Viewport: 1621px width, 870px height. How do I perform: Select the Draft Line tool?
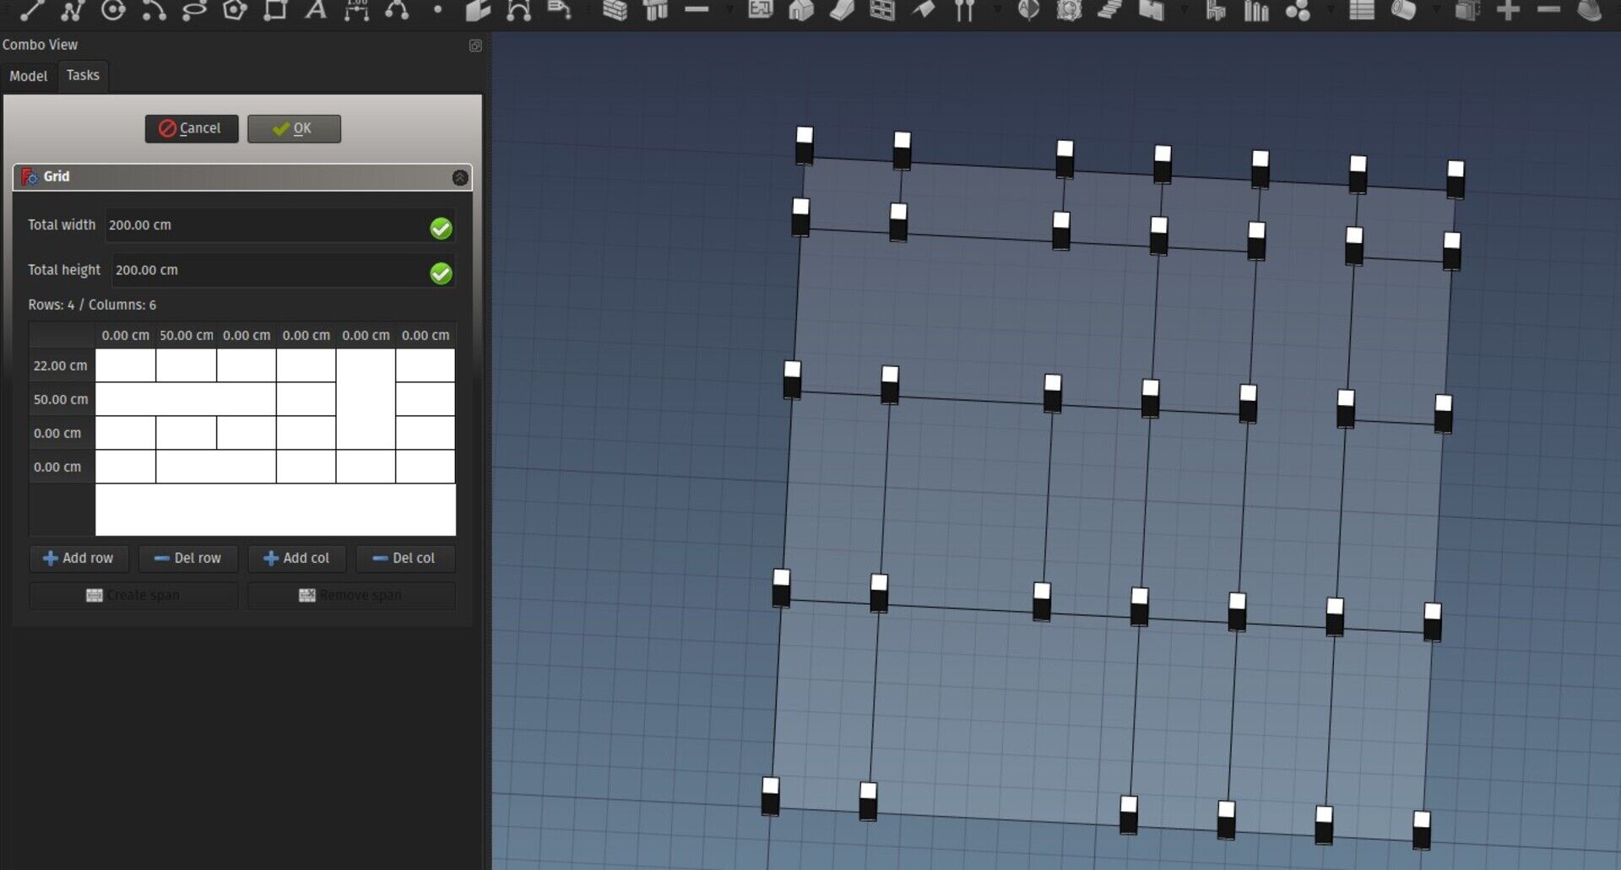point(32,9)
